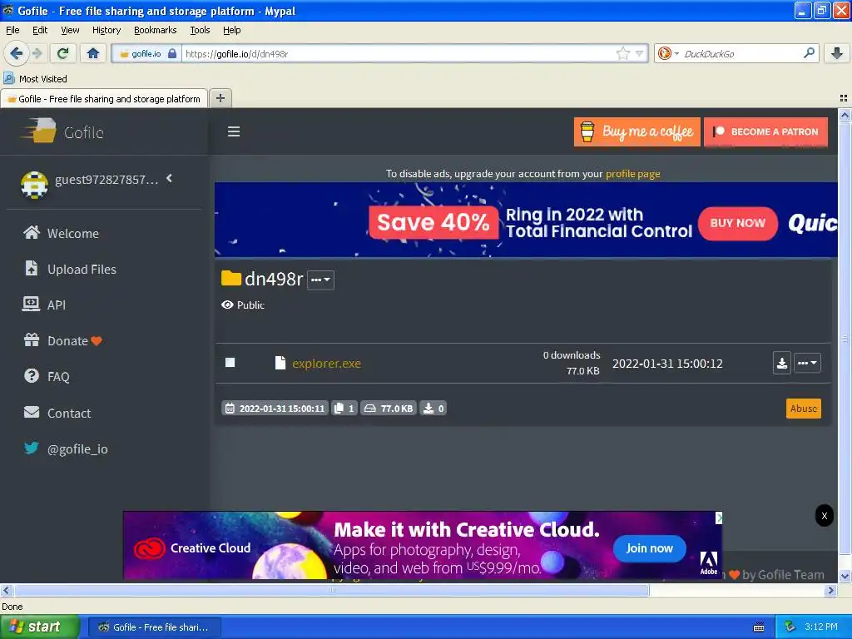Open the Tools menu
The width and height of the screenshot is (852, 639).
tap(200, 30)
